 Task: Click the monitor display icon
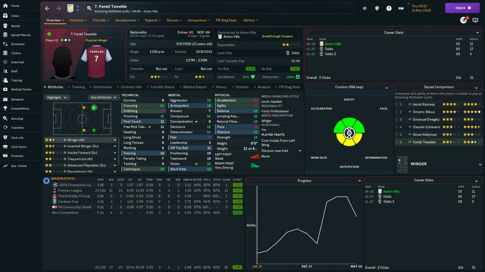tap(475, 20)
